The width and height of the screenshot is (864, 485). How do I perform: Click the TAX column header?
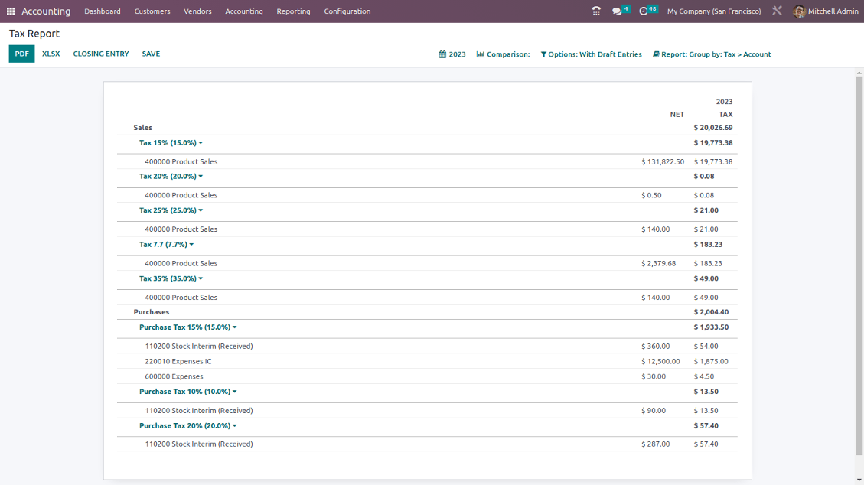point(725,115)
